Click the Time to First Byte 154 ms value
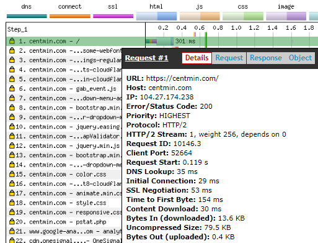This screenshot has width=318, height=243. click(211, 199)
